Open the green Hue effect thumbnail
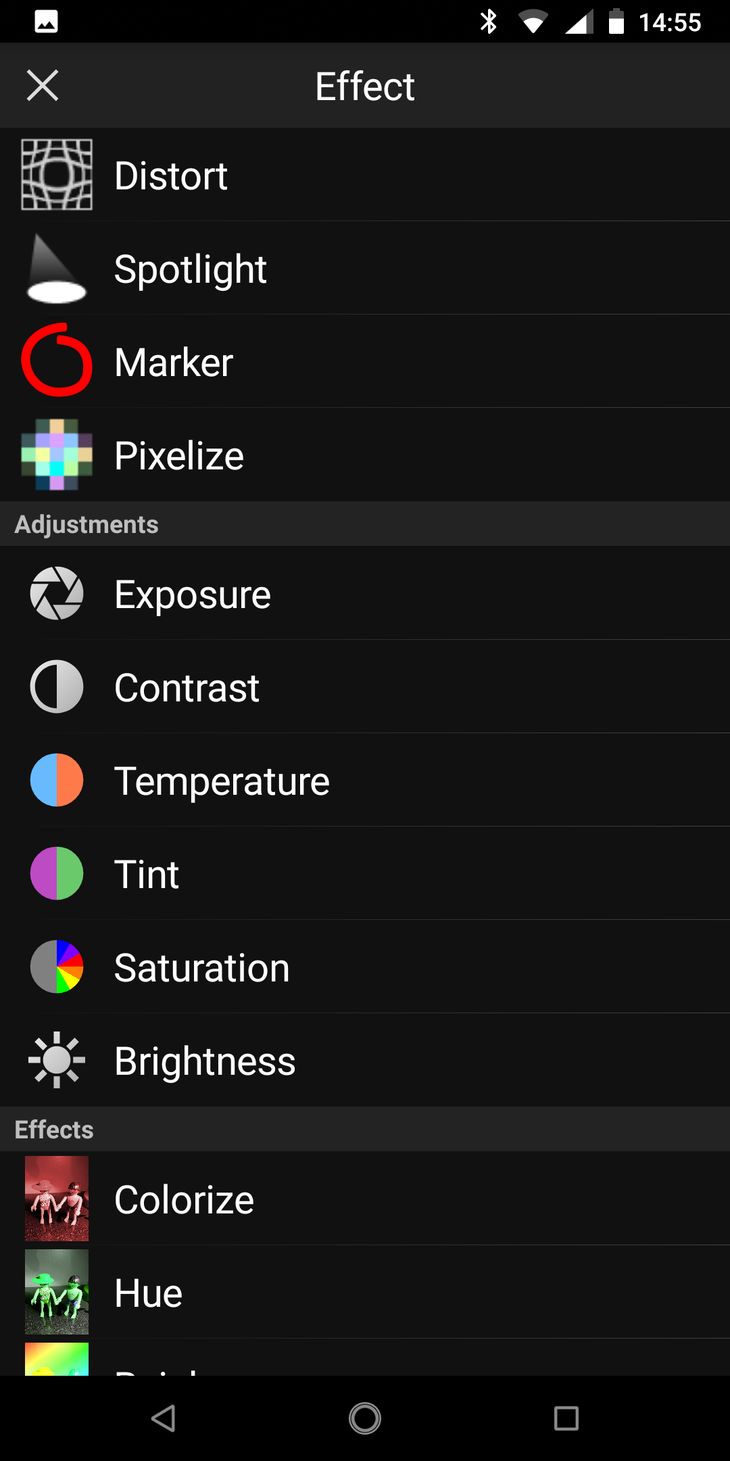 pos(57,1292)
